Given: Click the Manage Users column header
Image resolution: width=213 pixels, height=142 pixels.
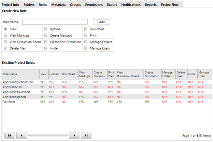Looking at the screenshot, I should [205, 74].
